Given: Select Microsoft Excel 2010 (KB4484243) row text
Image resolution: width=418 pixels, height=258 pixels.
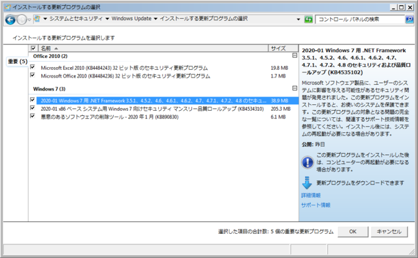Looking at the screenshot, I should (124, 68).
